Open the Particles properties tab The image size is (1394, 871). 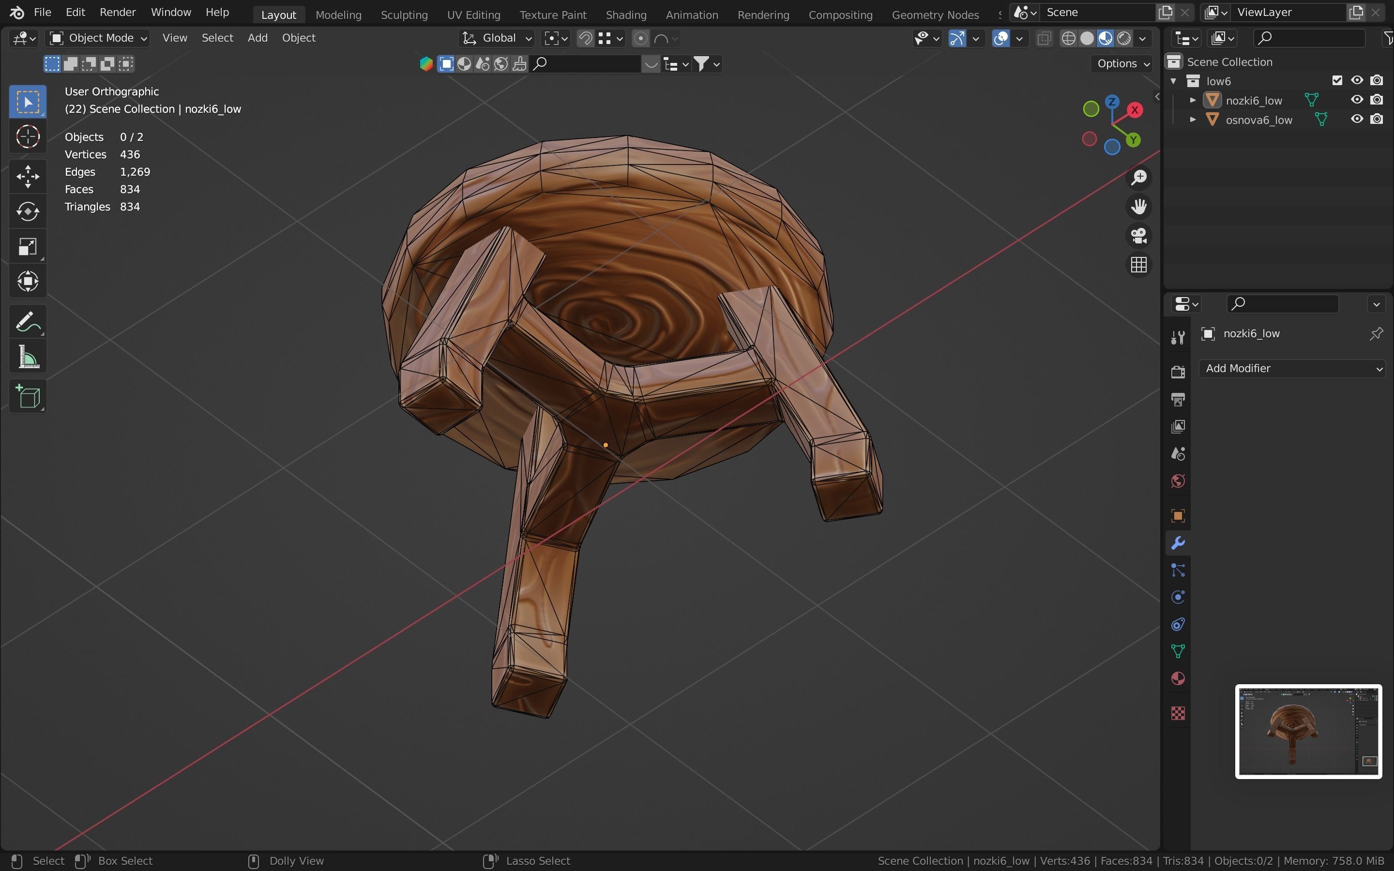(x=1178, y=571)
